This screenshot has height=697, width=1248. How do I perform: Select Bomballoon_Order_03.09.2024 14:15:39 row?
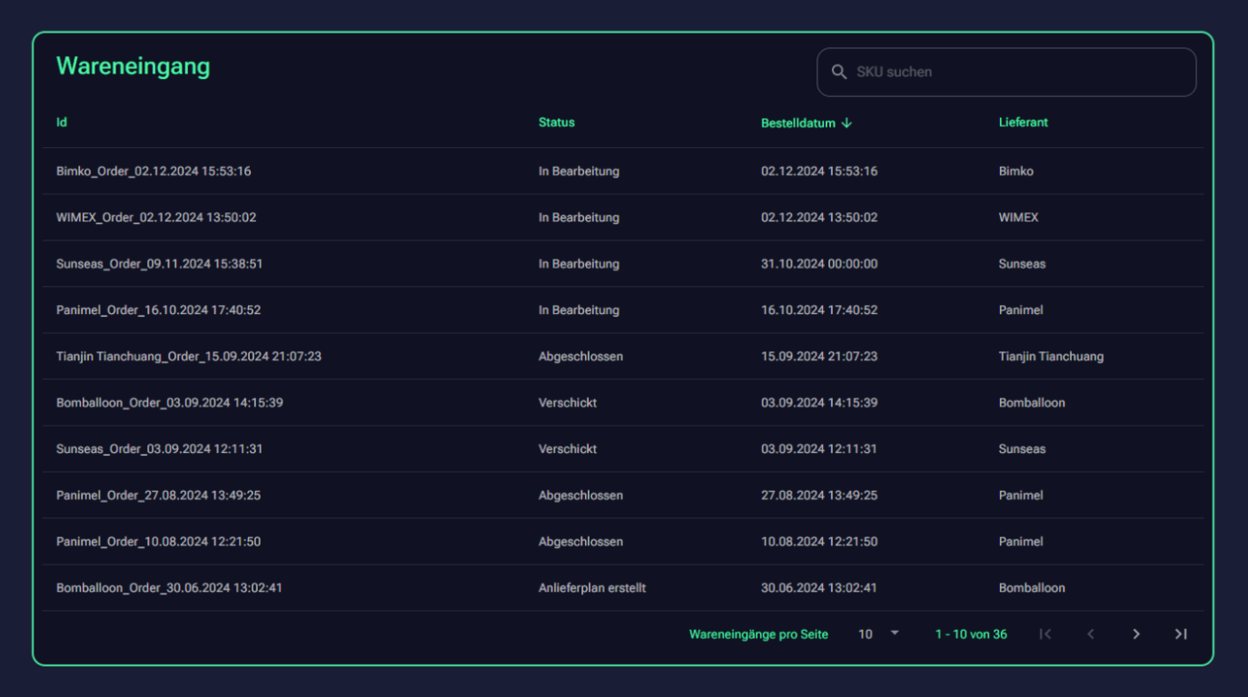169,403
